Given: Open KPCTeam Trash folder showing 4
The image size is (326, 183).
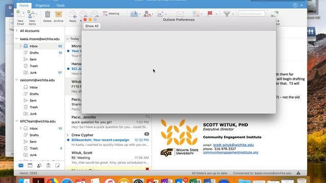Looking at the screenshot, I should tap(39, 148).
